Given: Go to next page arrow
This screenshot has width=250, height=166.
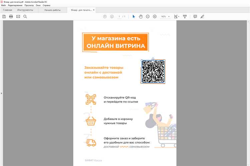Looking at the screenshot, I should click(x=112, y=16).
